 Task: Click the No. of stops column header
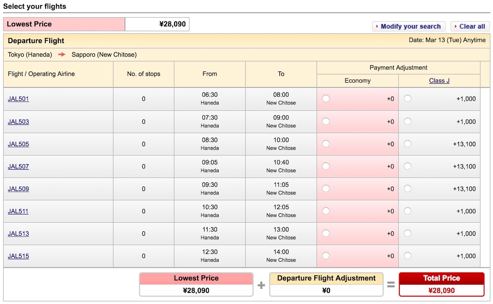point(144,74)
